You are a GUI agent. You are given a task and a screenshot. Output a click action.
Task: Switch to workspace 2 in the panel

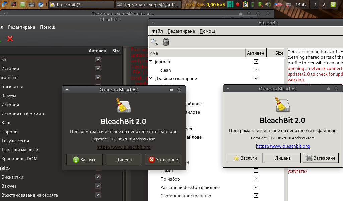324,5
